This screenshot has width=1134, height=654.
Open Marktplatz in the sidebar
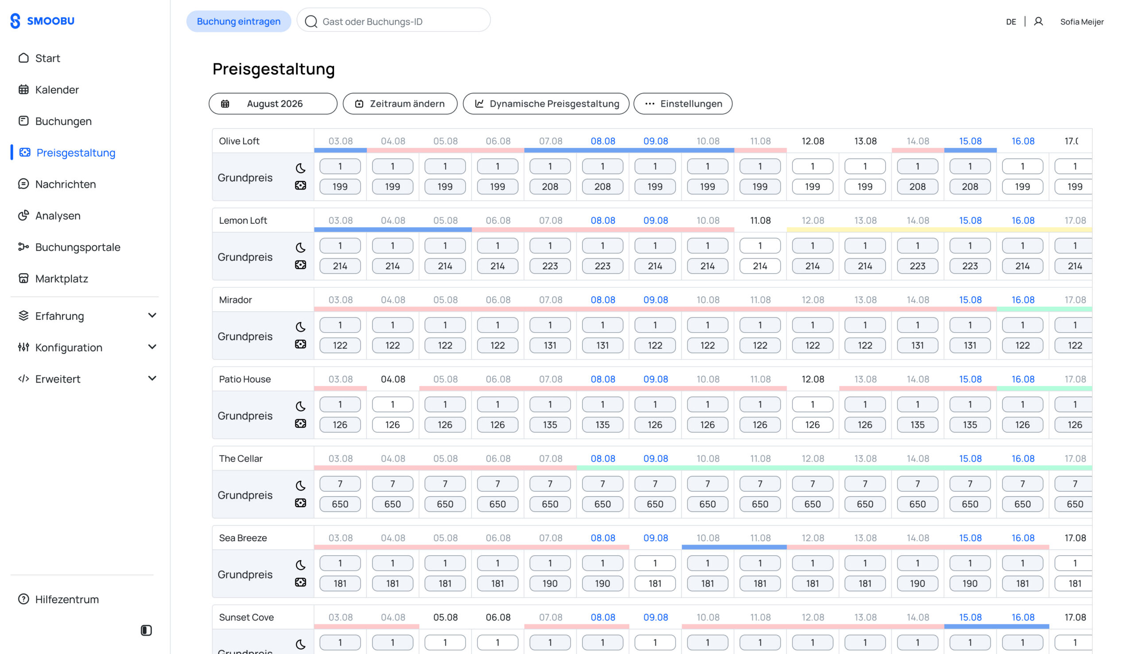pyautogui.click(x=62, y=278)
